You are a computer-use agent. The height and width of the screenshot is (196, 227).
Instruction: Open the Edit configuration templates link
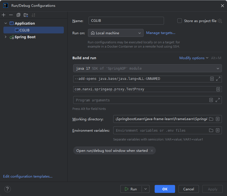tap(28, 176)
